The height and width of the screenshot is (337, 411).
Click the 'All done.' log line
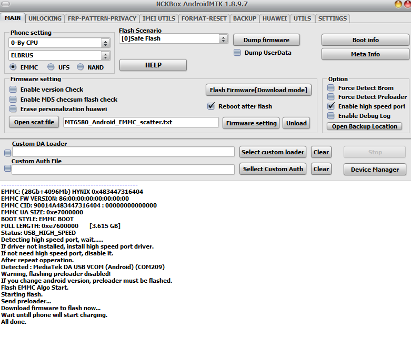click(14, 322)
